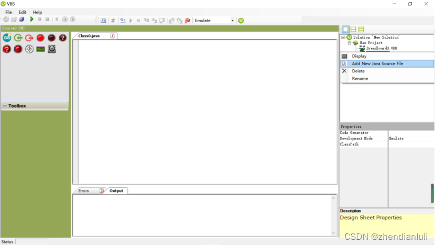435x245 pixels.
Task: Choose Rename from the context menu
Action: (387, 79)
